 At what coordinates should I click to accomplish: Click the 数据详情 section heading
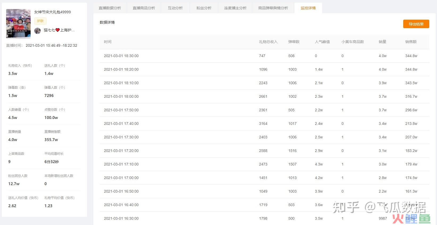point(107,22)
